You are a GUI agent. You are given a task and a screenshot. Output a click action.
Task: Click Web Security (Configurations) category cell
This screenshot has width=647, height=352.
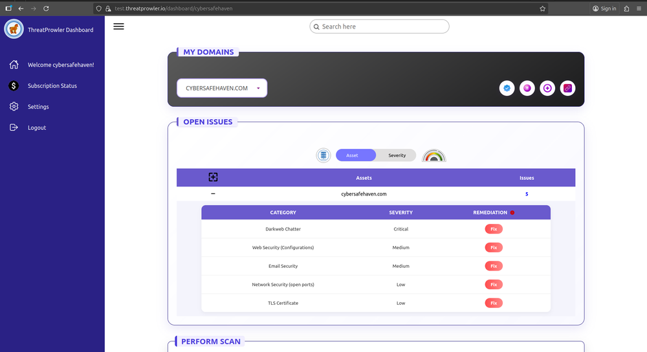tap(283, 248)
